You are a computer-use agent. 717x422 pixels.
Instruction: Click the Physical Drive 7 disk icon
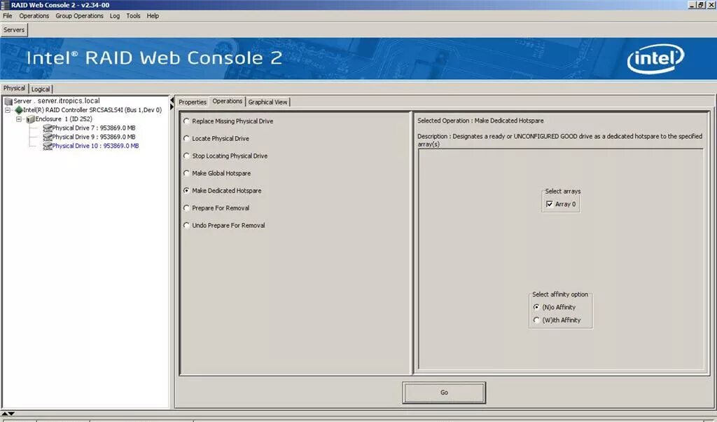point(47,128)
